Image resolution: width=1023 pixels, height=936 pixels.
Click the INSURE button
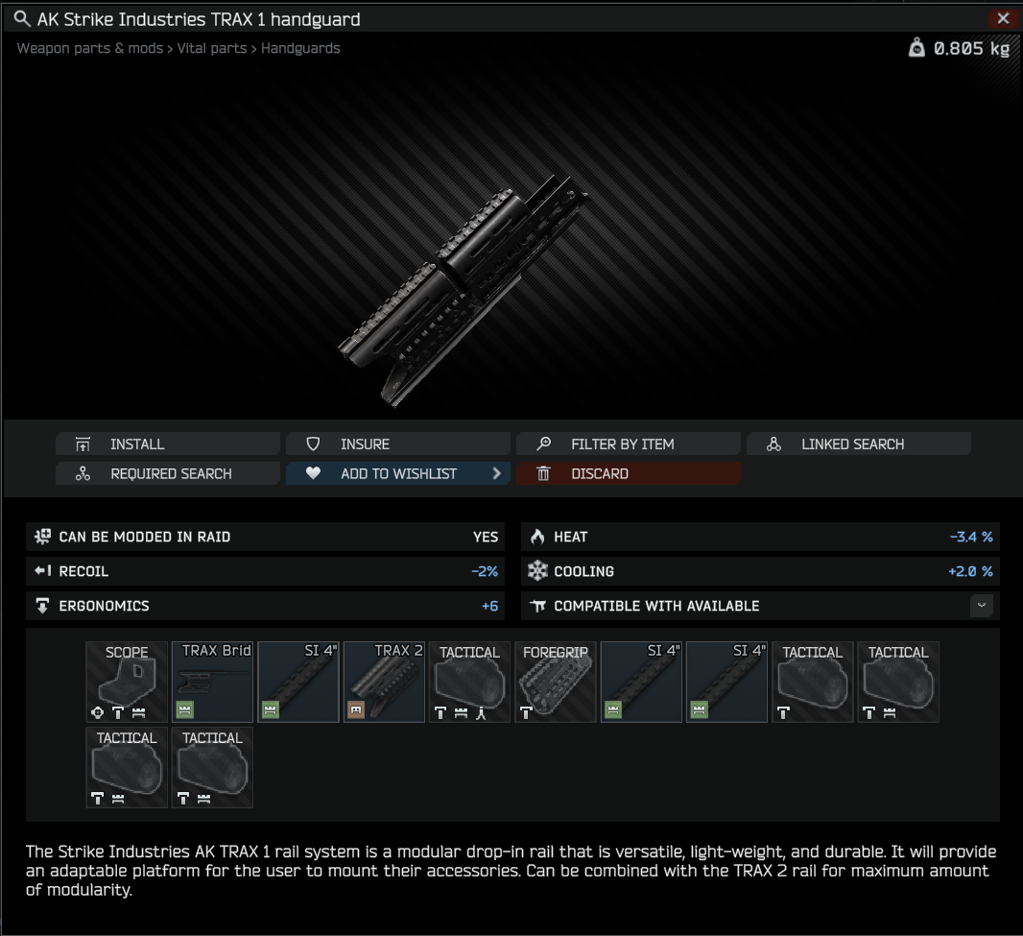point(398,444)
